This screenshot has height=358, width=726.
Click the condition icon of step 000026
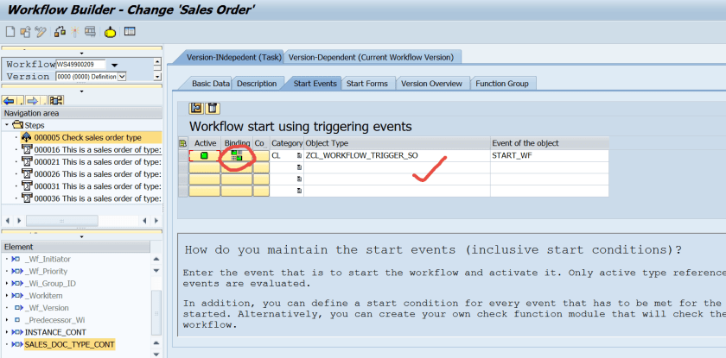point(27,174)
